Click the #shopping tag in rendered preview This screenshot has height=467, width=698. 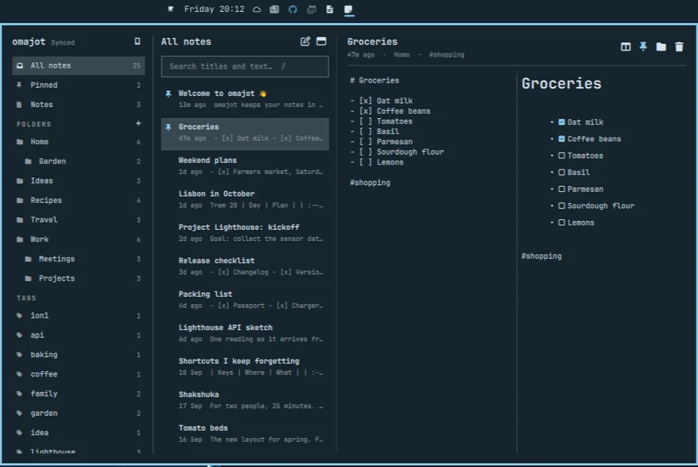click(x=542, y=256)
